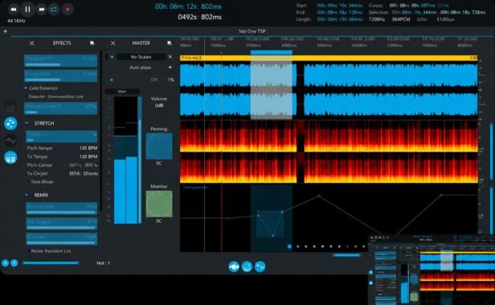495x305 pixels.
Task: Click the highlighted selection in top waveform
Action: pyautogui.click(x=272, y=87)
